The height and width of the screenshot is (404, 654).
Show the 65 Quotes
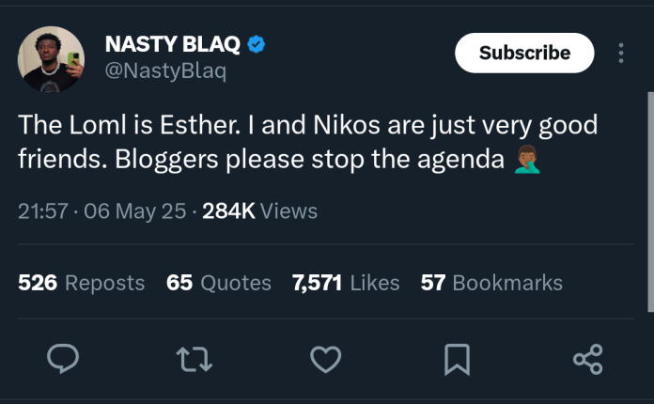[x=219, y=283]
